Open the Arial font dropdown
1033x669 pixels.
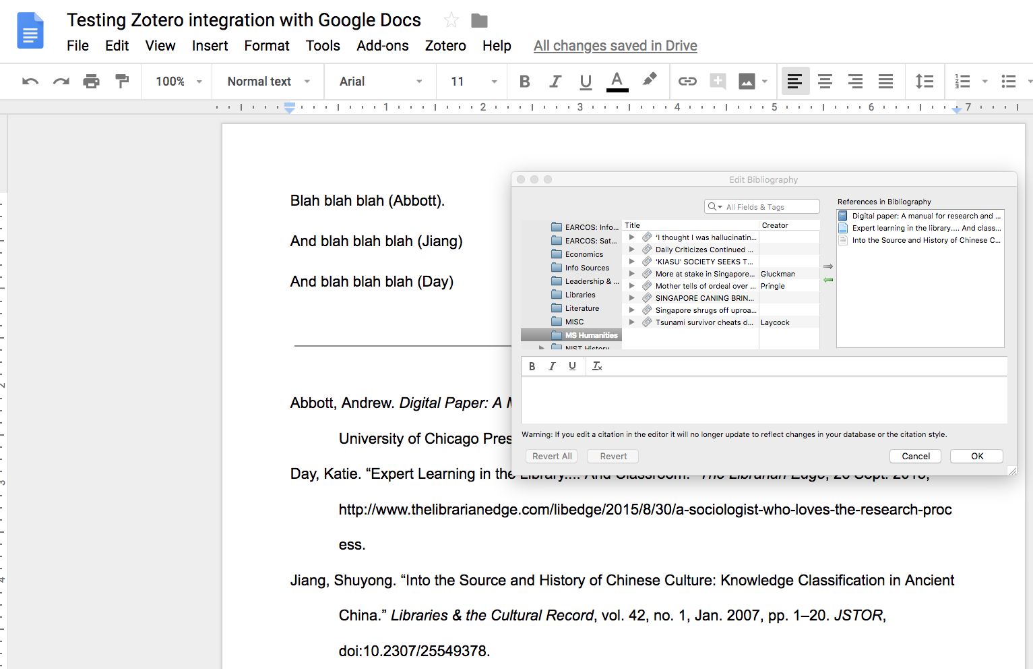[x=380, y=82]
